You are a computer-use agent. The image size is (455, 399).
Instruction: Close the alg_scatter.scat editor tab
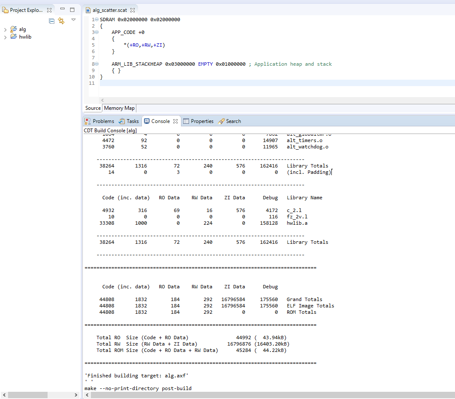(x=132, y=10)
